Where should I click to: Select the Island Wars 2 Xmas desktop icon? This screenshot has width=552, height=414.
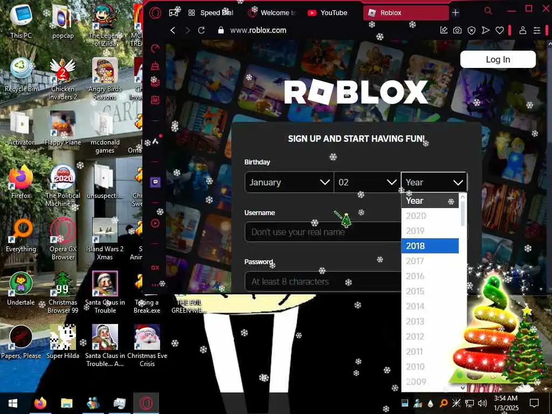[105, 239]
